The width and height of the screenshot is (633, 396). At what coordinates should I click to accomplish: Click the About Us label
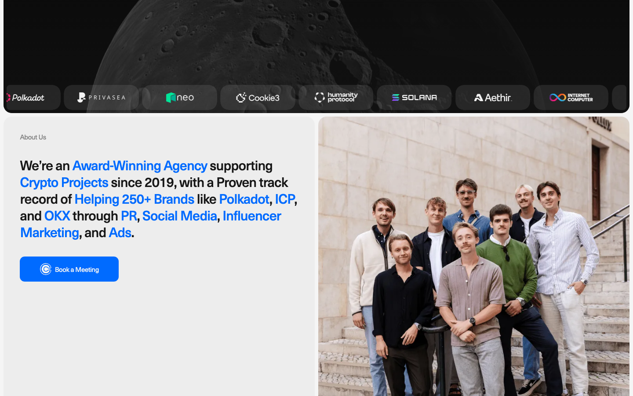[x=33, y=137]
